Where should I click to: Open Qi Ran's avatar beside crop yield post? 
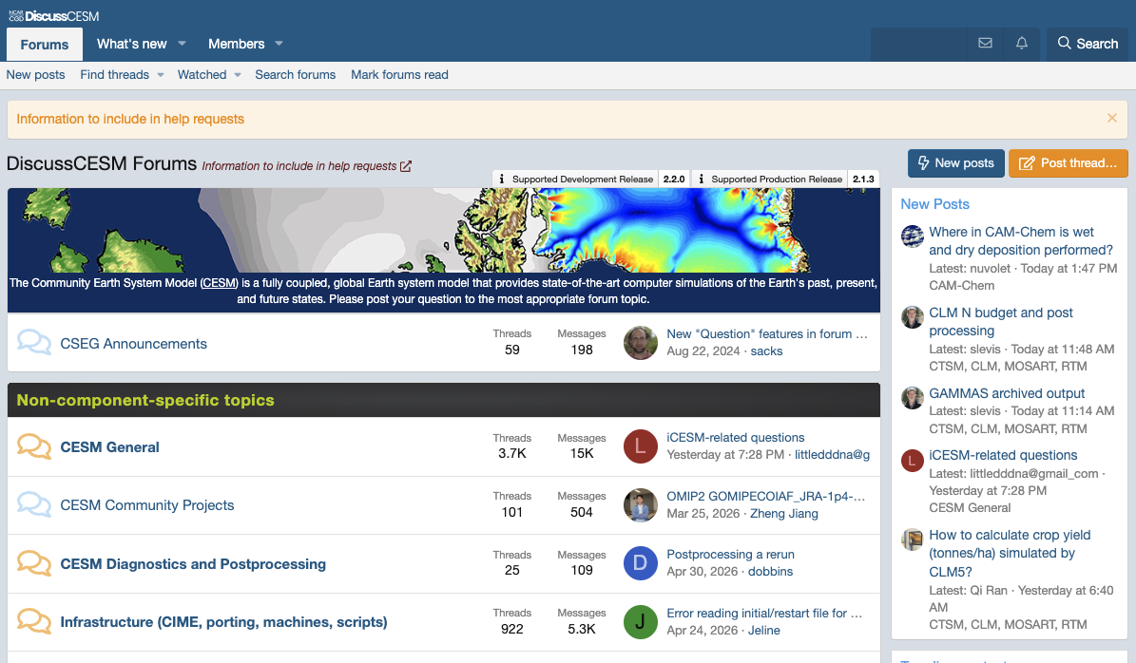coord(913,540)
